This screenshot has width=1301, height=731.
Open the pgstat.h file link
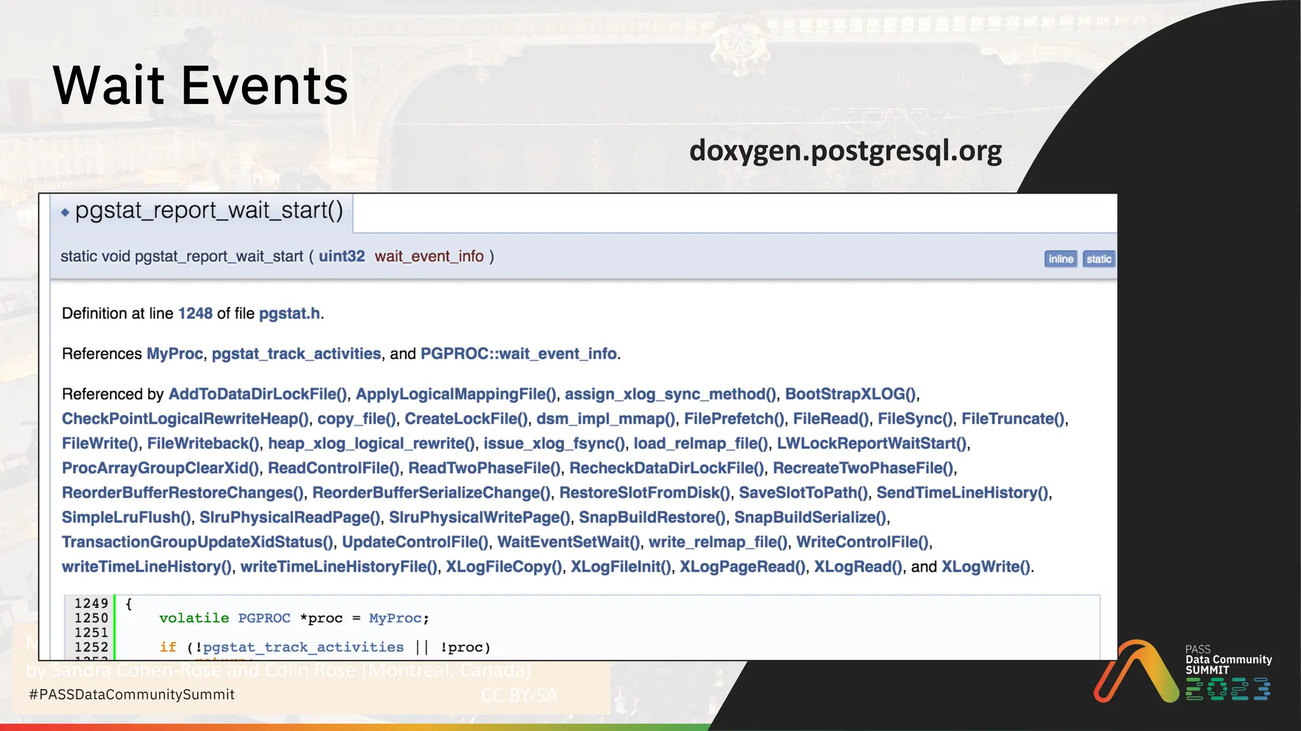click(289, 313)
